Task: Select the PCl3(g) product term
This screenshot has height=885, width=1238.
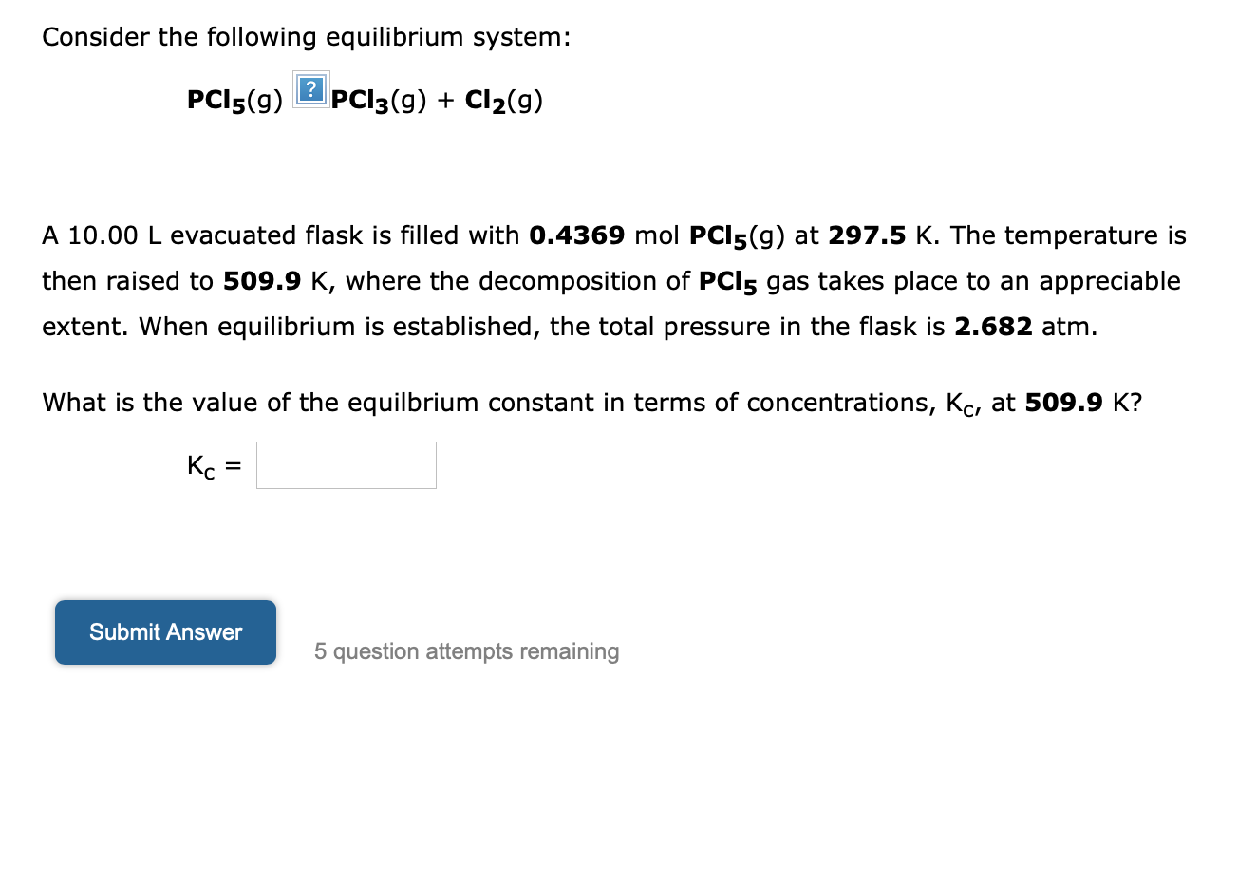Action: 379,100
